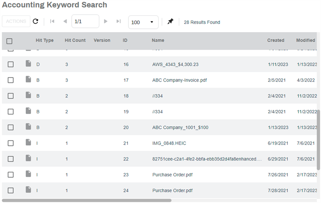This screenshot has width=321, height=203.
Task: Click the pin icon in toolbar
Action: tap(170, 21)
